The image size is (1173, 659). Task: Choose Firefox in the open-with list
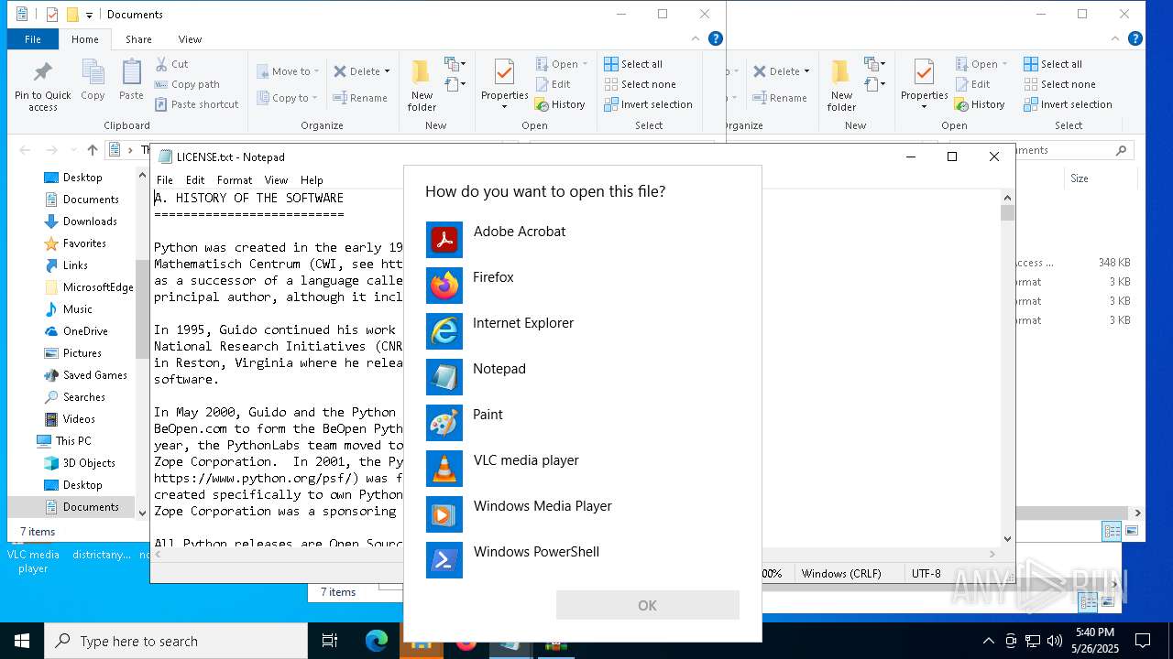(x=583, y=286)
